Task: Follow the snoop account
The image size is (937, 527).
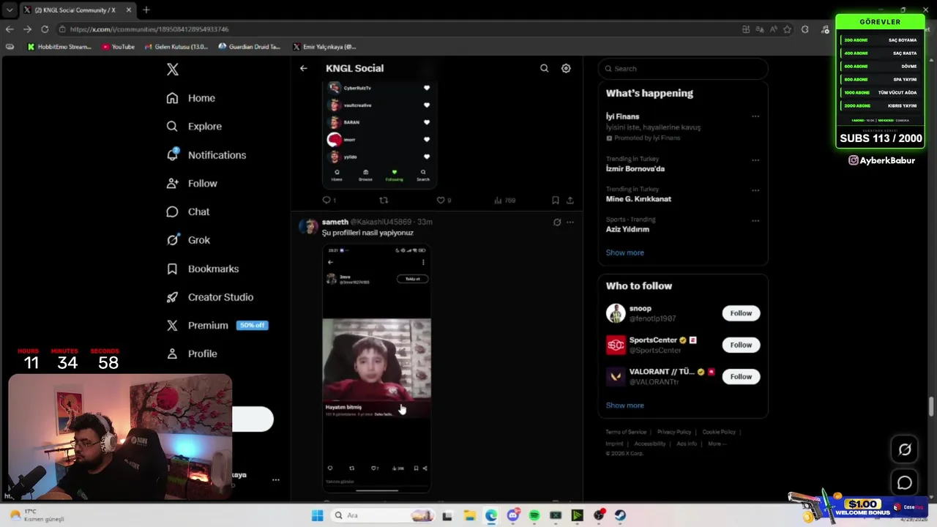Action: click(x=741, y=313)
